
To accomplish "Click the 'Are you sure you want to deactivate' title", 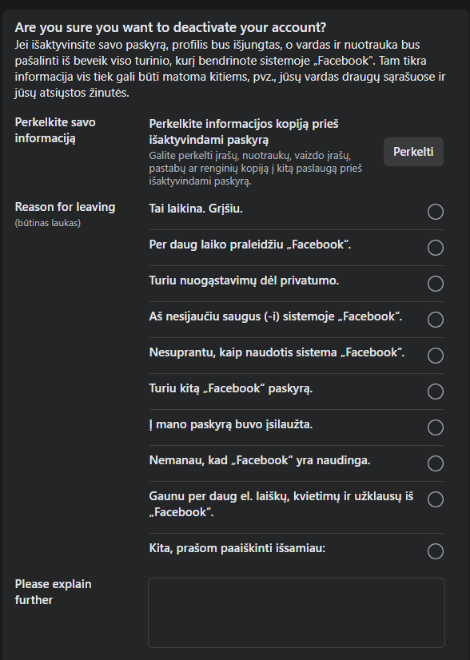I will 170,27.
